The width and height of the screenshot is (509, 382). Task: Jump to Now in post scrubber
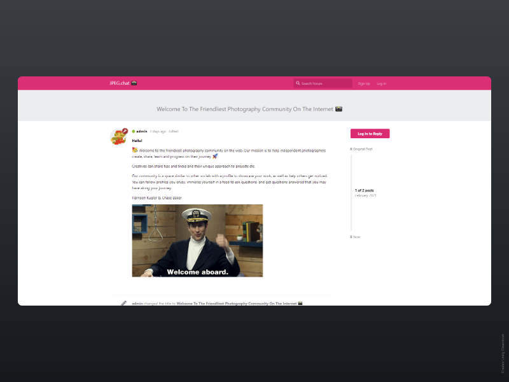(x=355, y=237)
